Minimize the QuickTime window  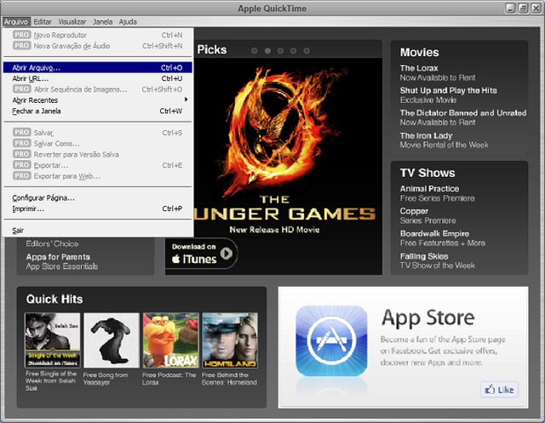[x=510, y=9]
